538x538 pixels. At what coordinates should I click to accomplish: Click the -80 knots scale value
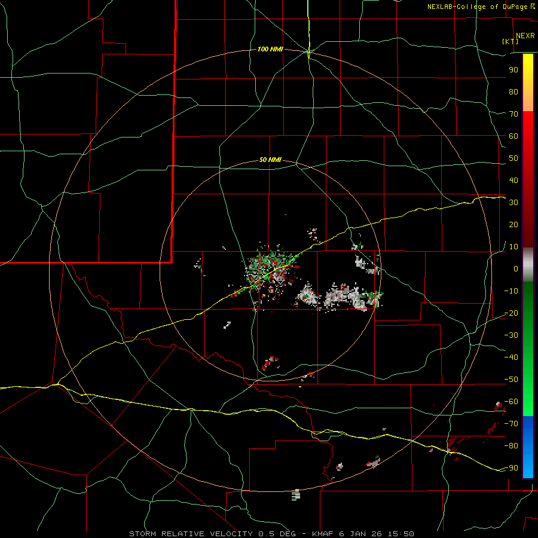point(511,446)
